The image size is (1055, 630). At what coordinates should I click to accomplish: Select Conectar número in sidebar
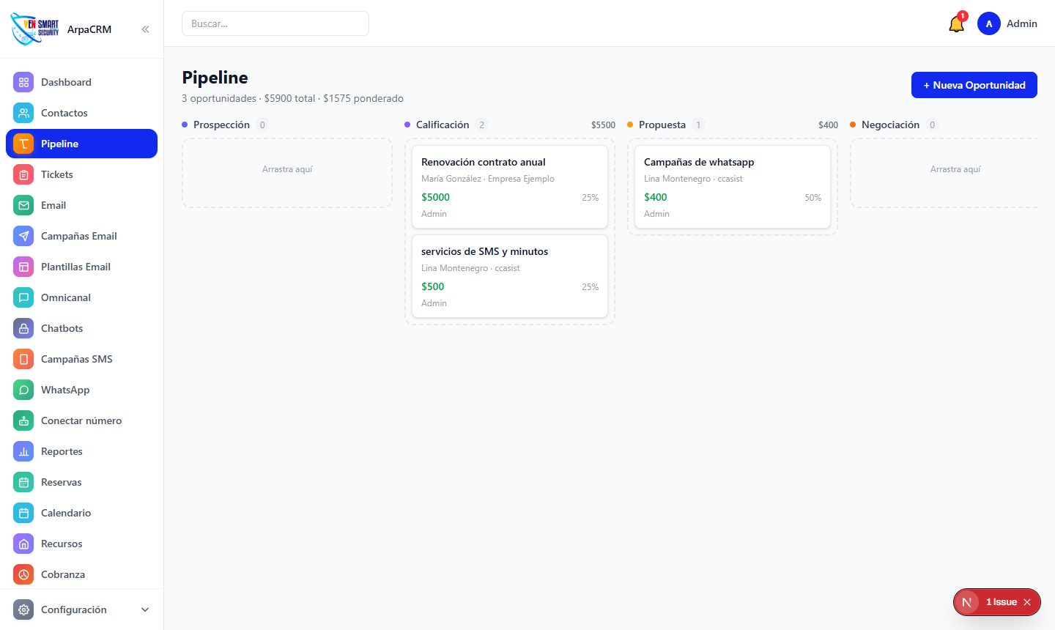tap(81, 420)
